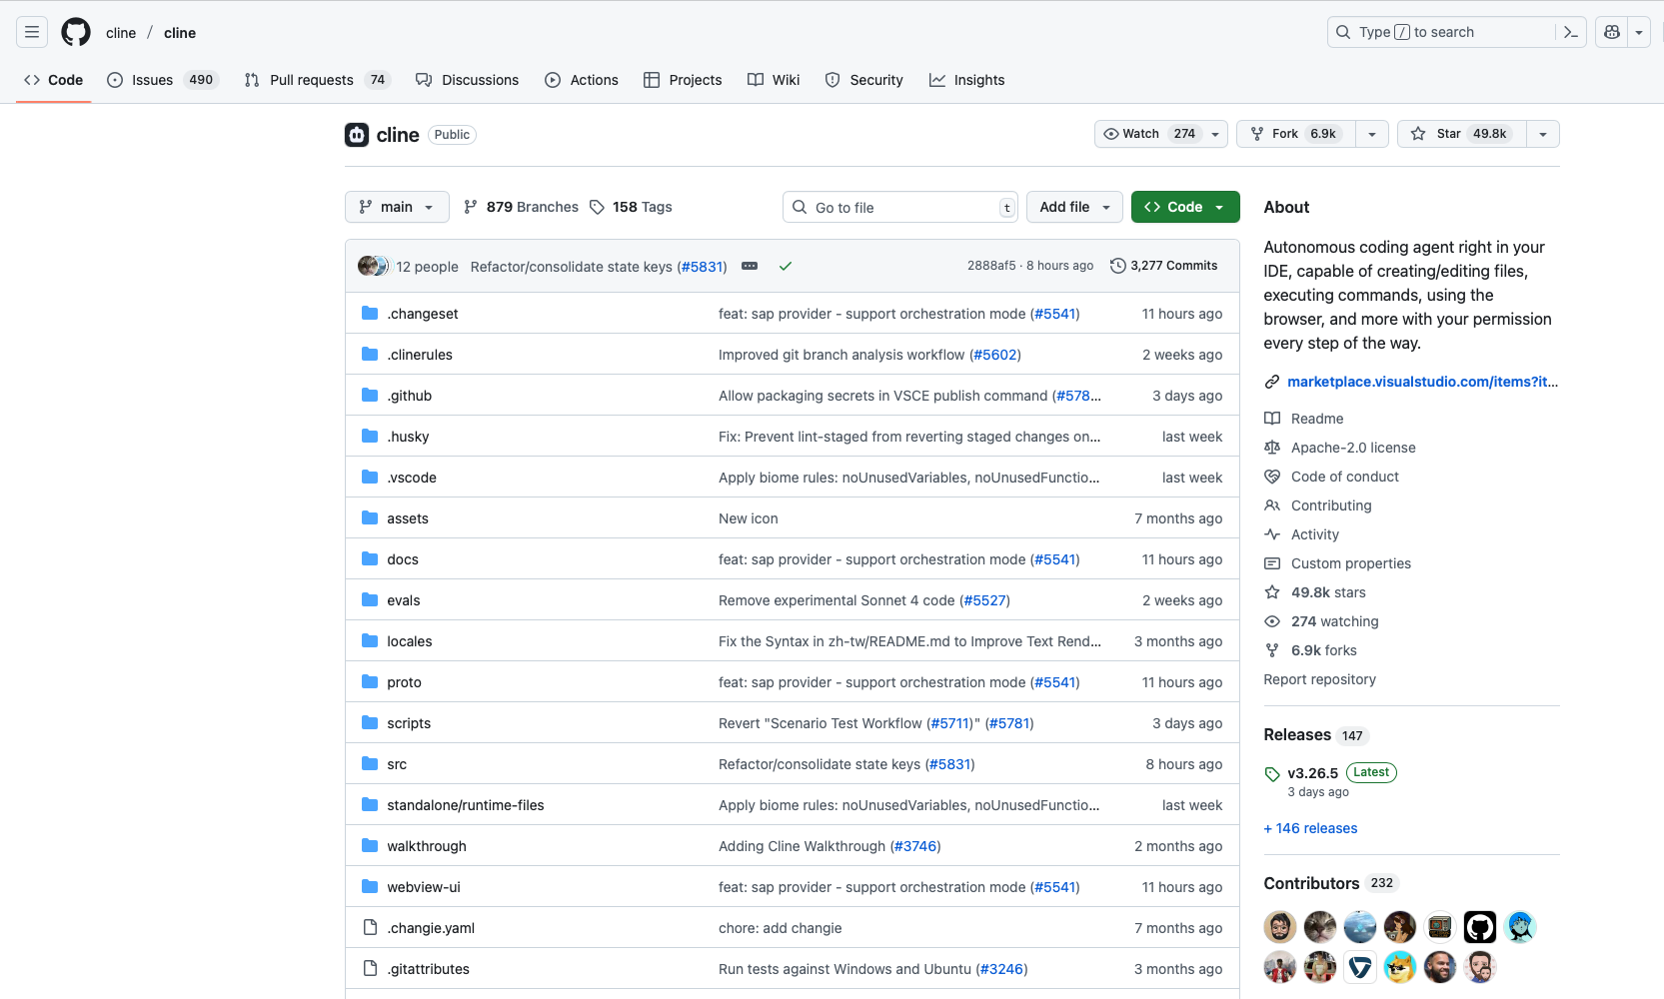Open the .github folder icon
Viewport: 1664px width, 999px height.
[370, 395]
